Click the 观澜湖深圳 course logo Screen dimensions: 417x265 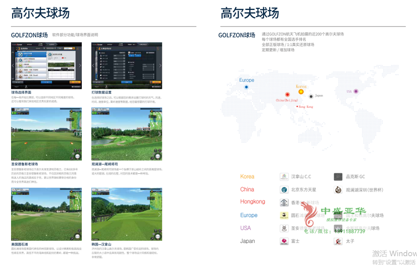tap(337, 189)
